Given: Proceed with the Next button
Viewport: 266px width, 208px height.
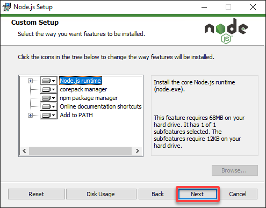Looking at the screenshot, I should (198, 194).
